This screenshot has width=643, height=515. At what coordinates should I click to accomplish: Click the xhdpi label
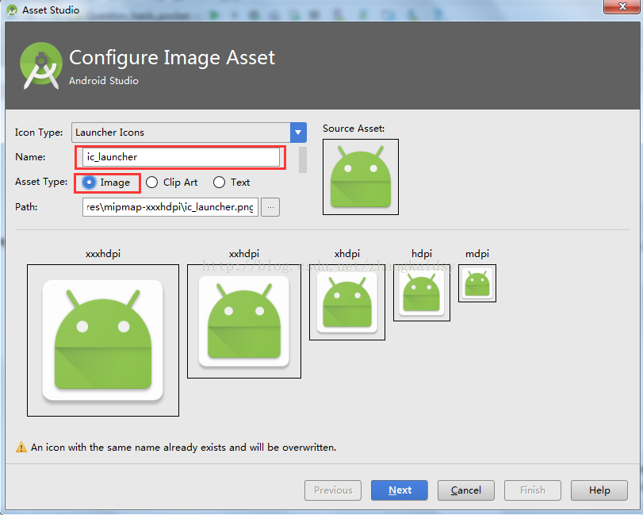(347, 254)
